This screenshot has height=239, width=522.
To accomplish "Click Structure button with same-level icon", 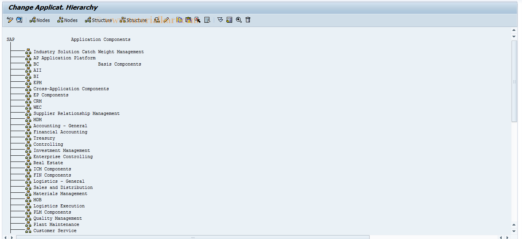I will [x=99, y=20].
